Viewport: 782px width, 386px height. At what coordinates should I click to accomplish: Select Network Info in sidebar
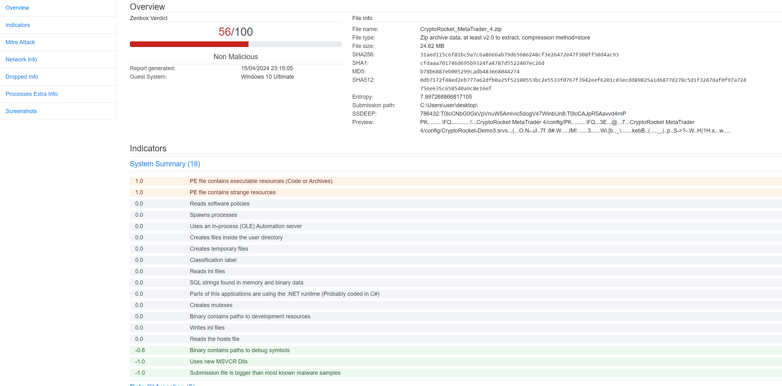tap(21, 60)
